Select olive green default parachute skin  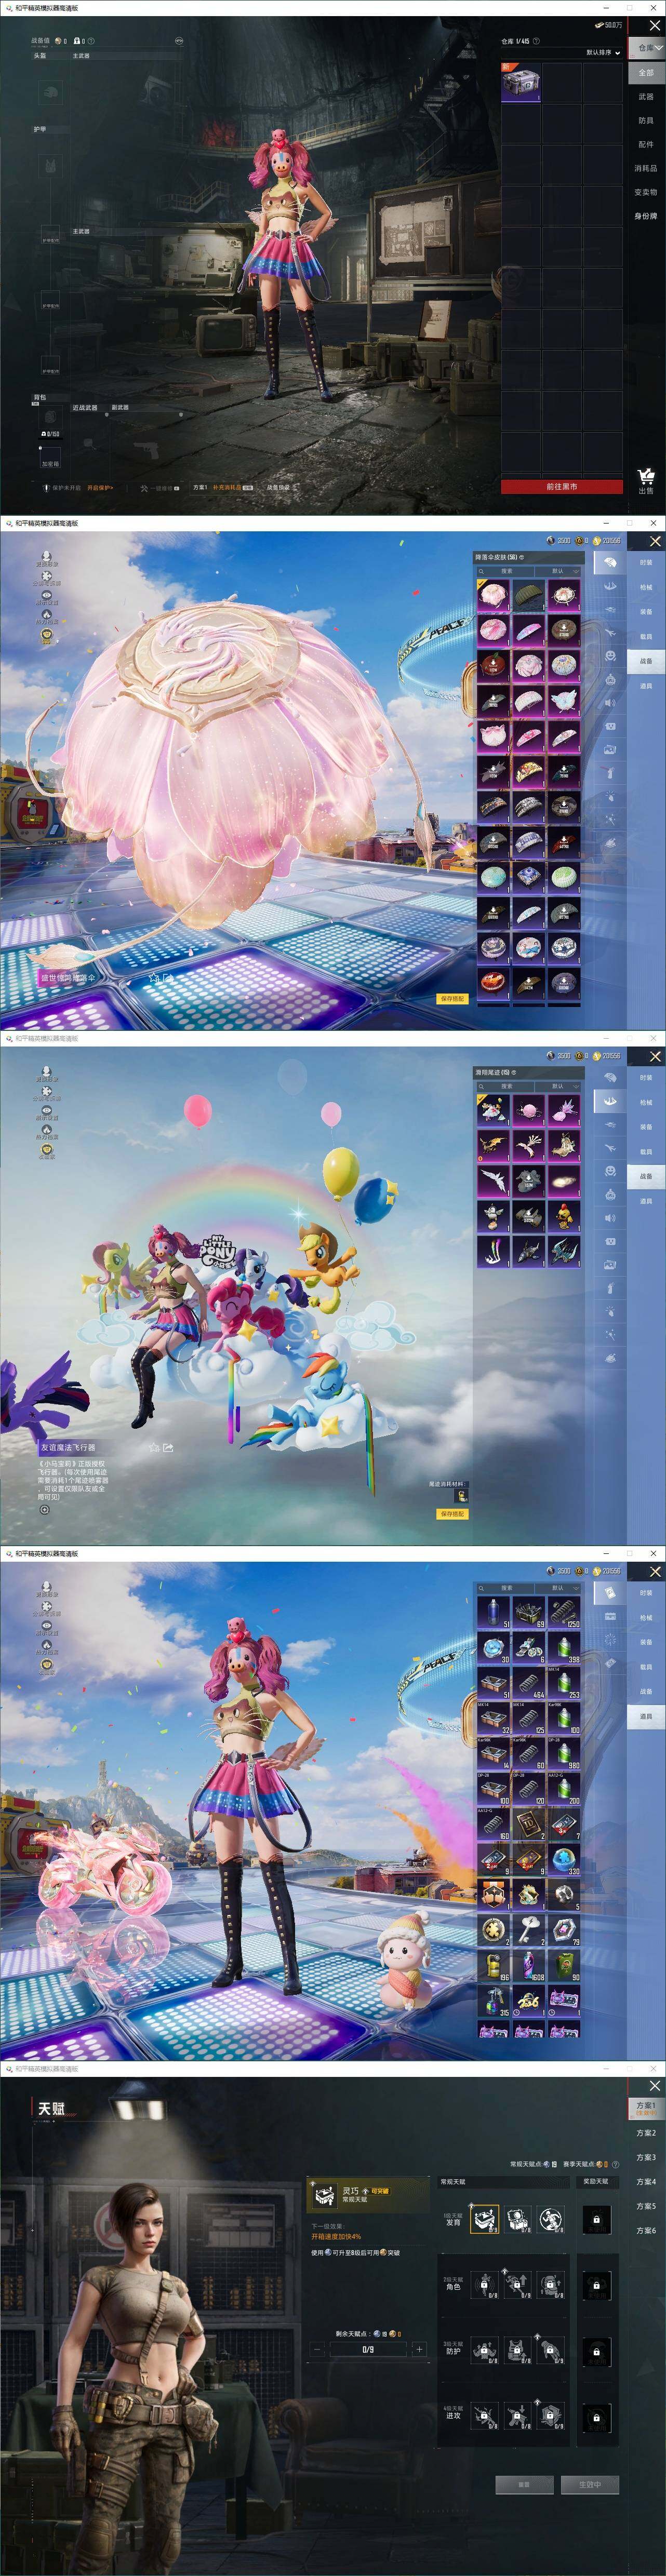pos(528,595)
